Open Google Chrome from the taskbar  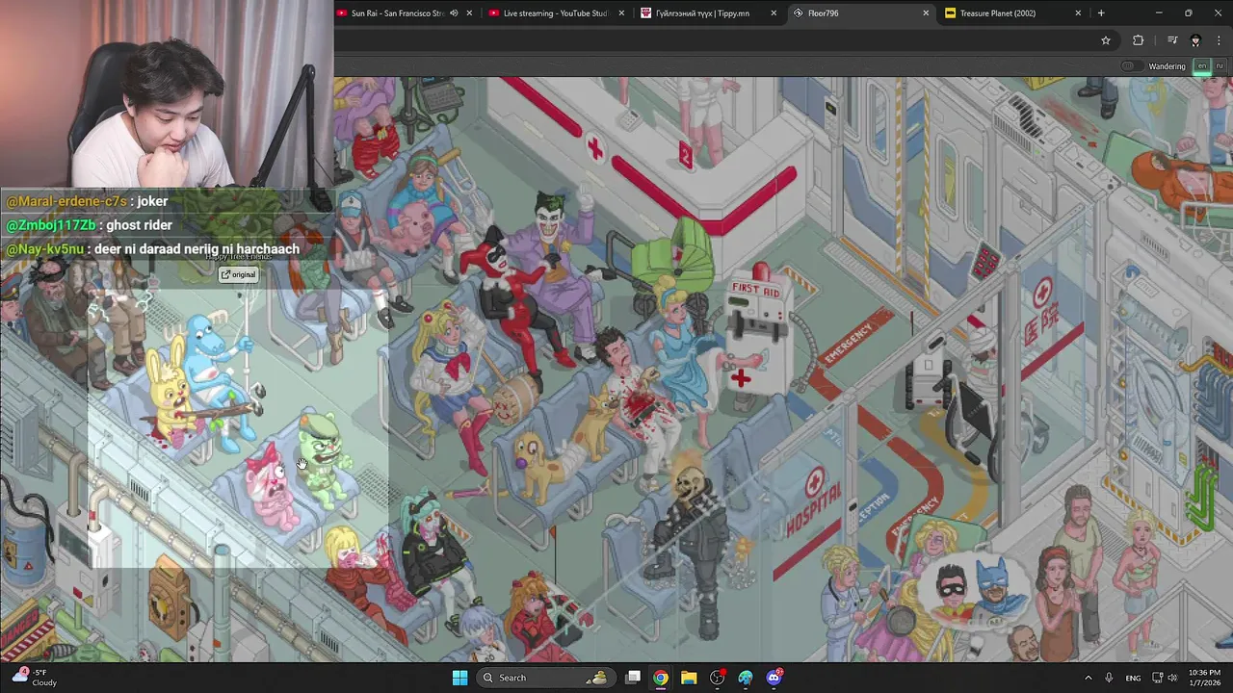(661, 678)
